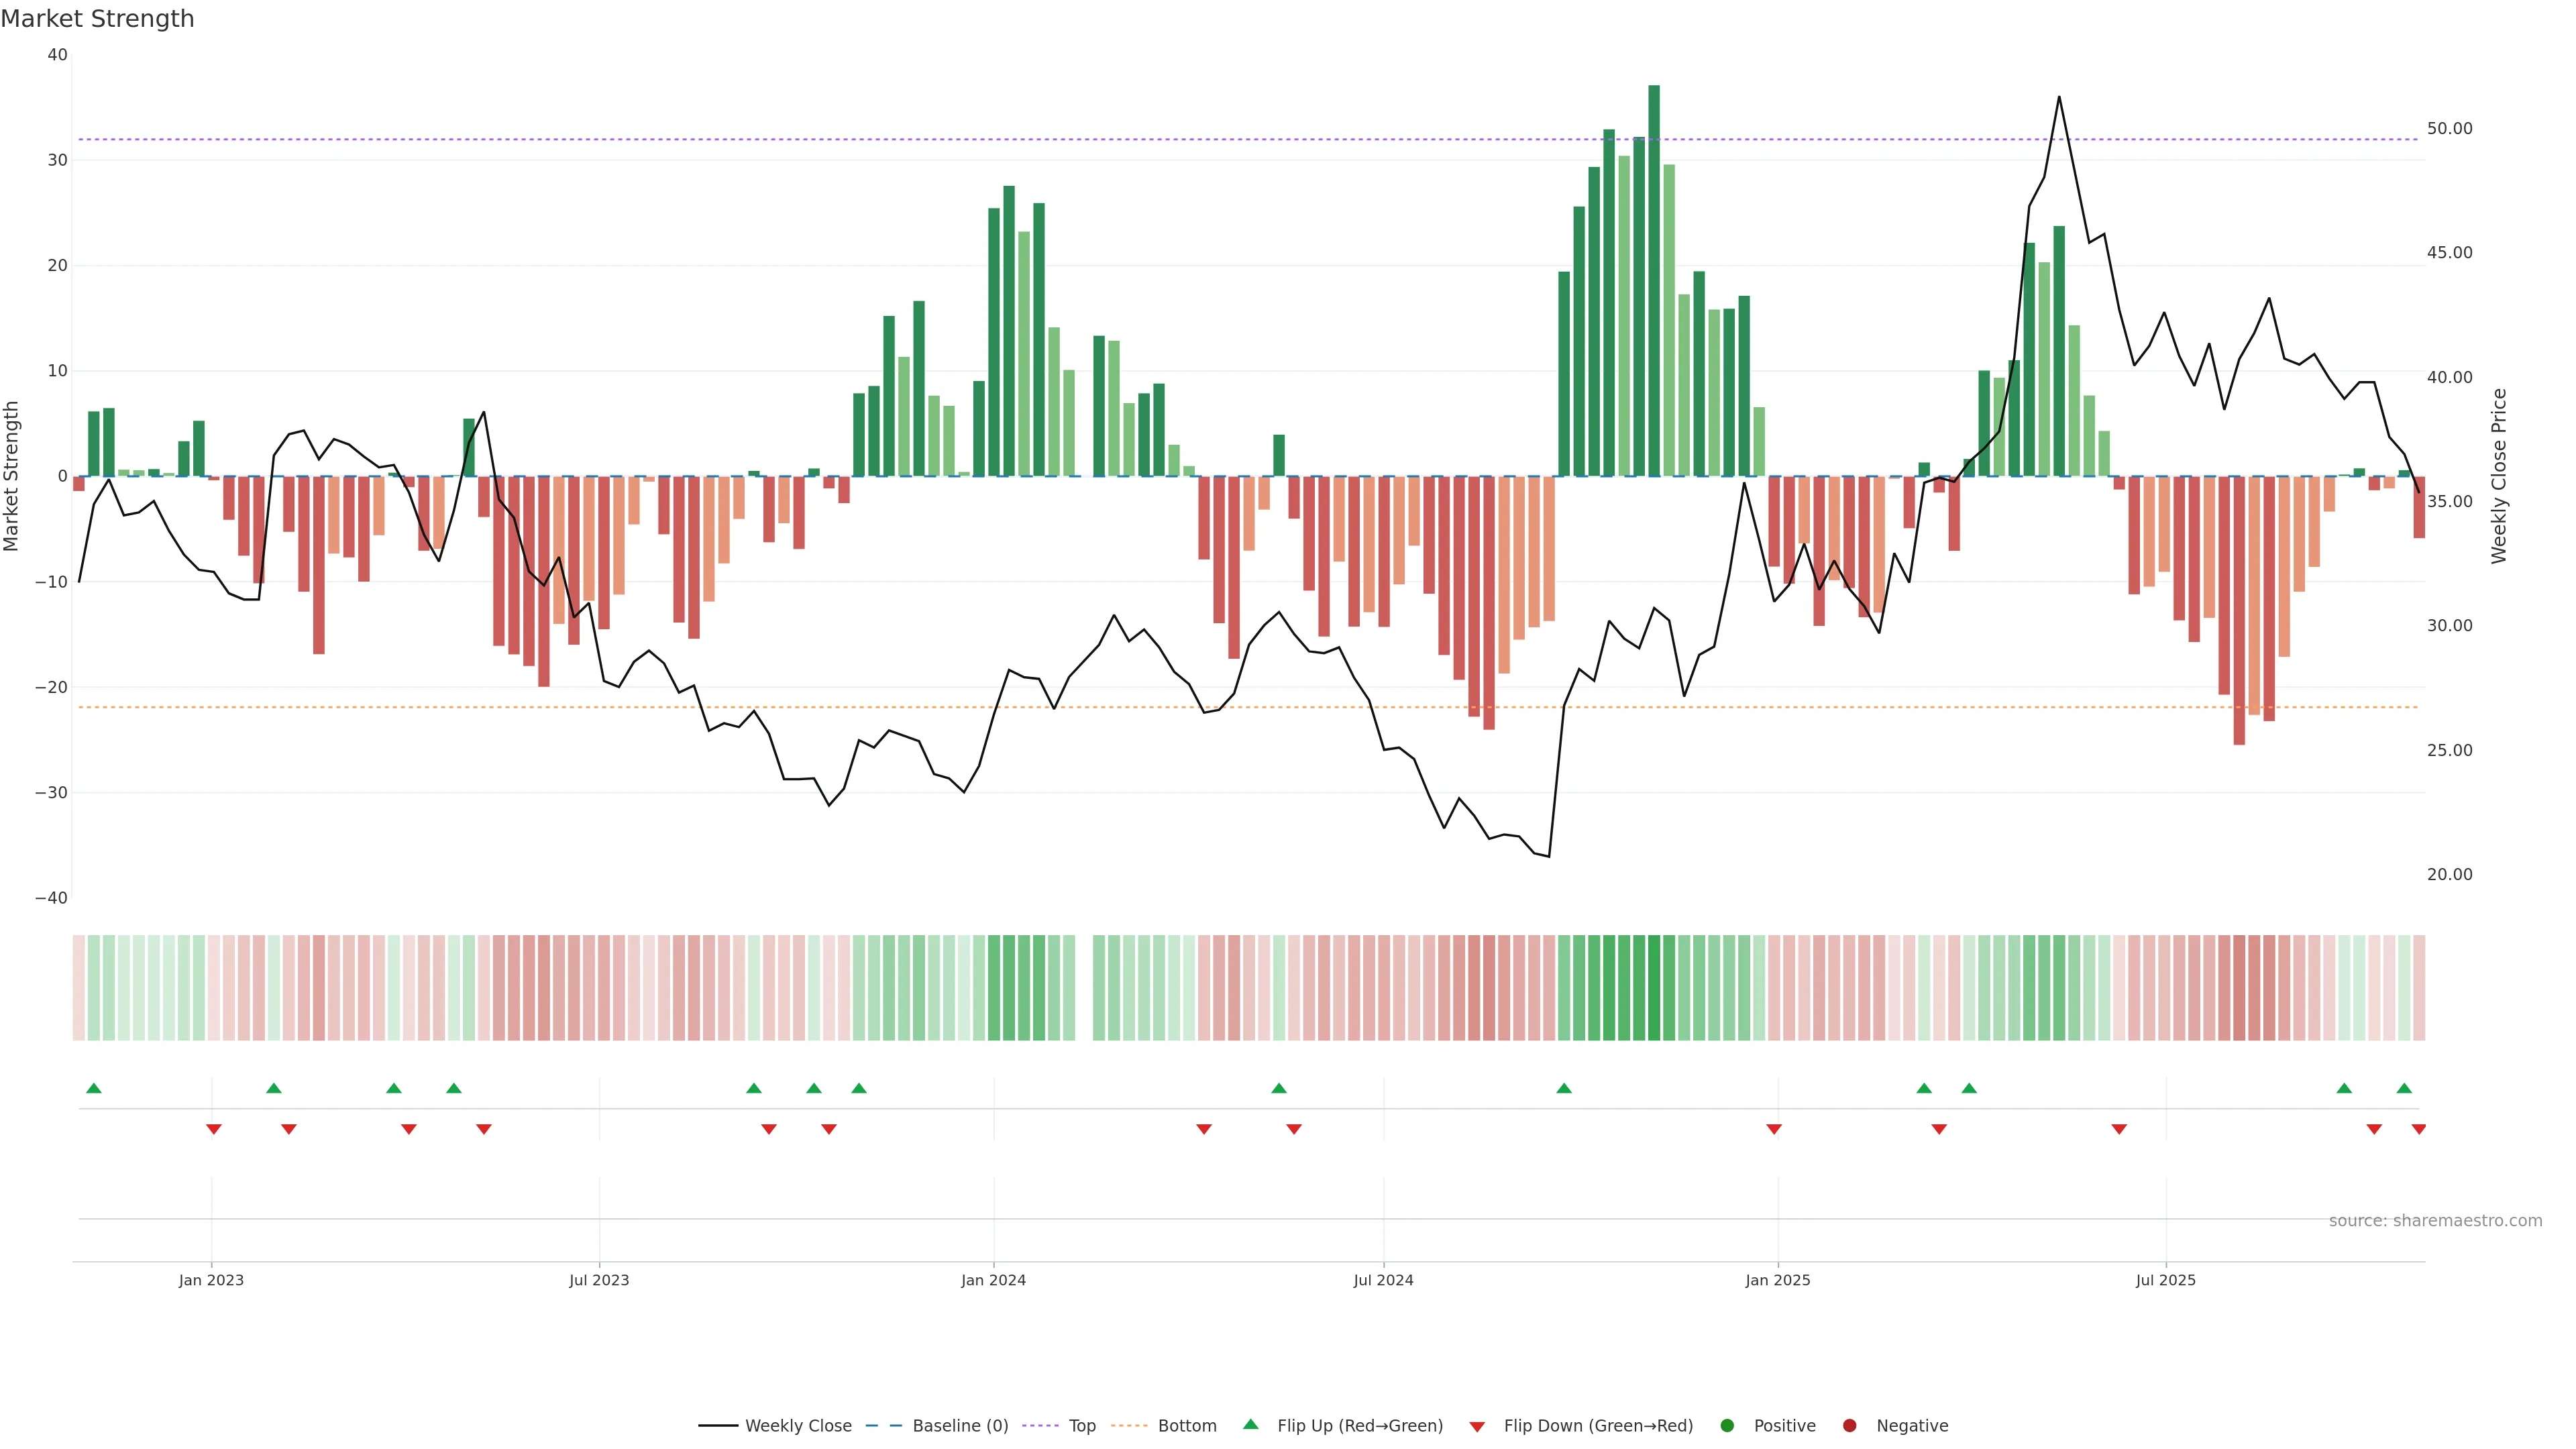This screenshot has height=1449, width=2576.
Task: Click the leftmost green flip-up triangle marker
Action: click(94, 1088)
